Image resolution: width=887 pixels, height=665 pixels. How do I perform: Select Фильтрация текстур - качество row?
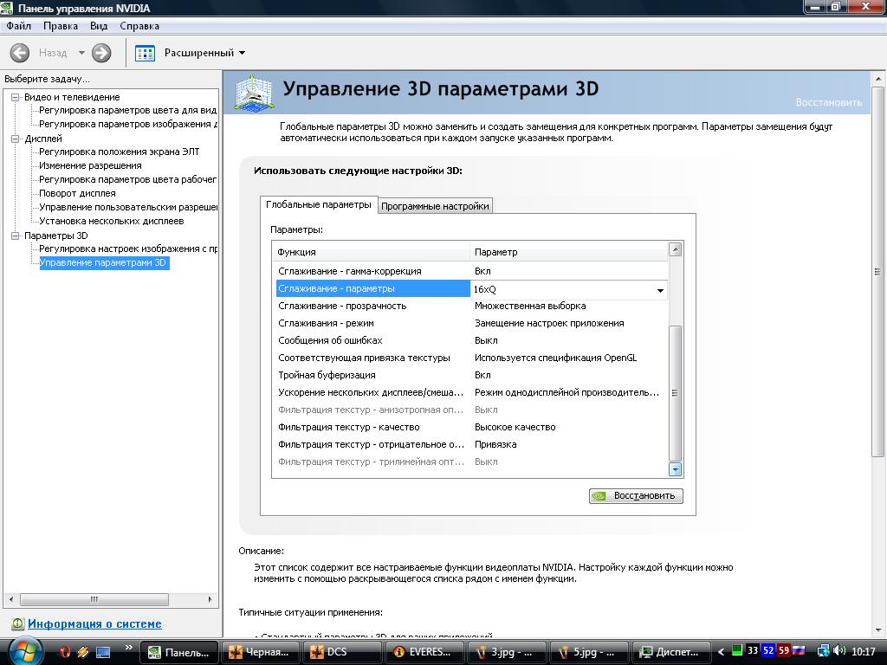(x=472, y=428)
